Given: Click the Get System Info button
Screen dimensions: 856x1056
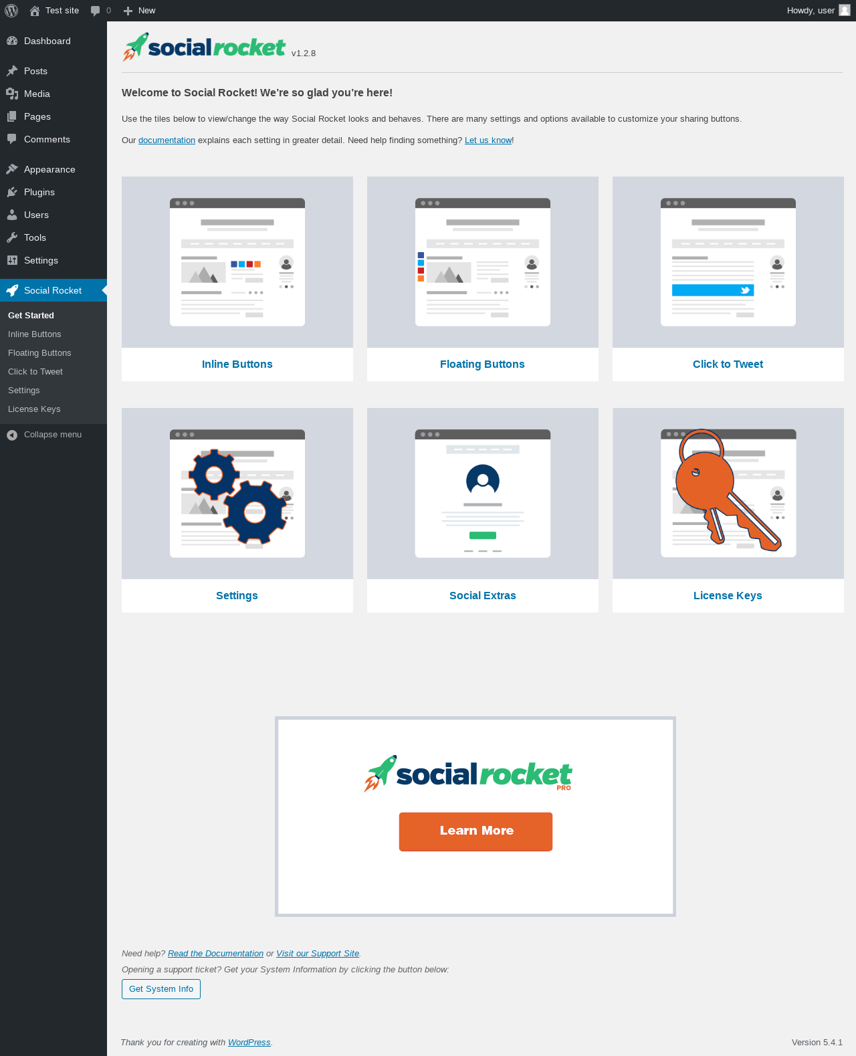Looking at the screenshot, I should (161, 989).
